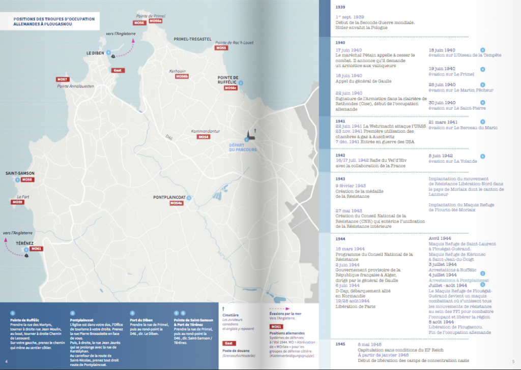
Task: Click the Gast customs marker on the map
Action: pyautogui.click(x=118, y=70)
